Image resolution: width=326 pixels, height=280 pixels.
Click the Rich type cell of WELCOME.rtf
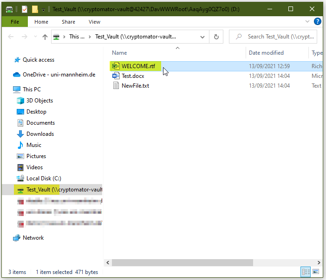pos(317,66)
